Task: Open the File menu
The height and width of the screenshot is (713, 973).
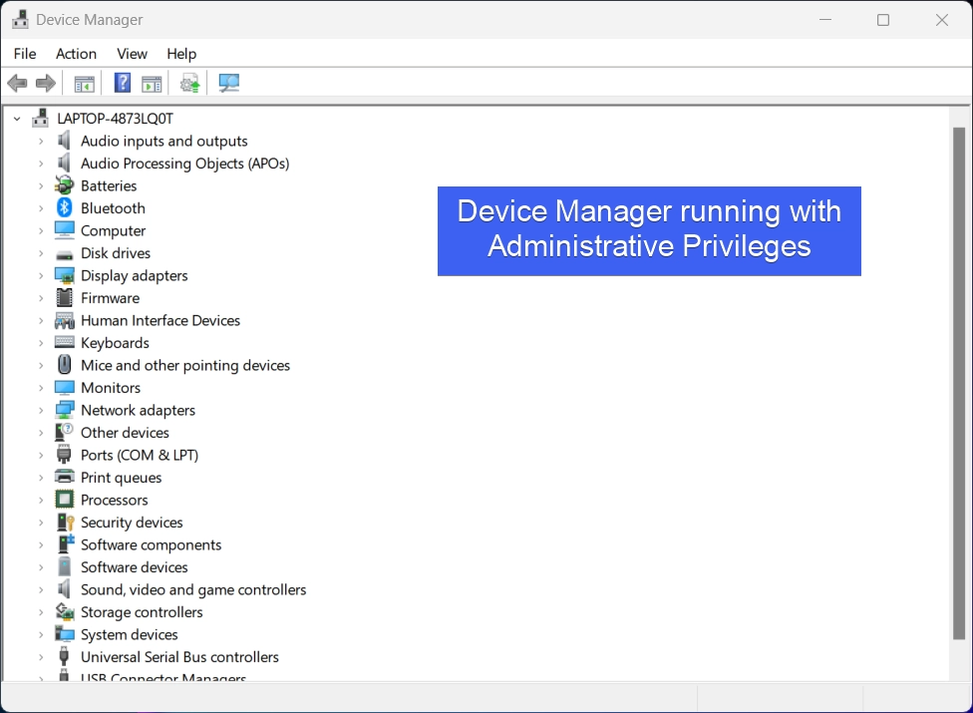Action: (25, 54)
